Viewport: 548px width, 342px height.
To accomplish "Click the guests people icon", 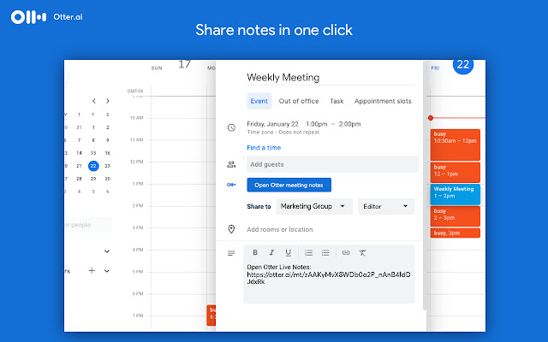I will tap(231, 164).
